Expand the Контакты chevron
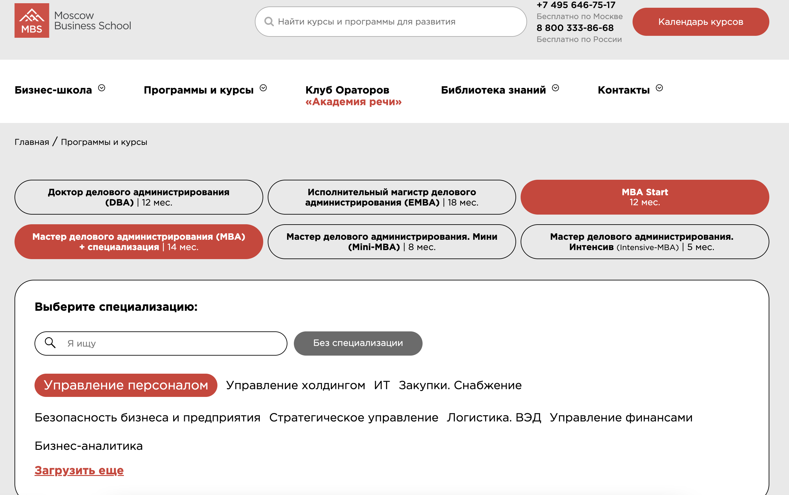 pyautogui.click(x=659, y=88)
